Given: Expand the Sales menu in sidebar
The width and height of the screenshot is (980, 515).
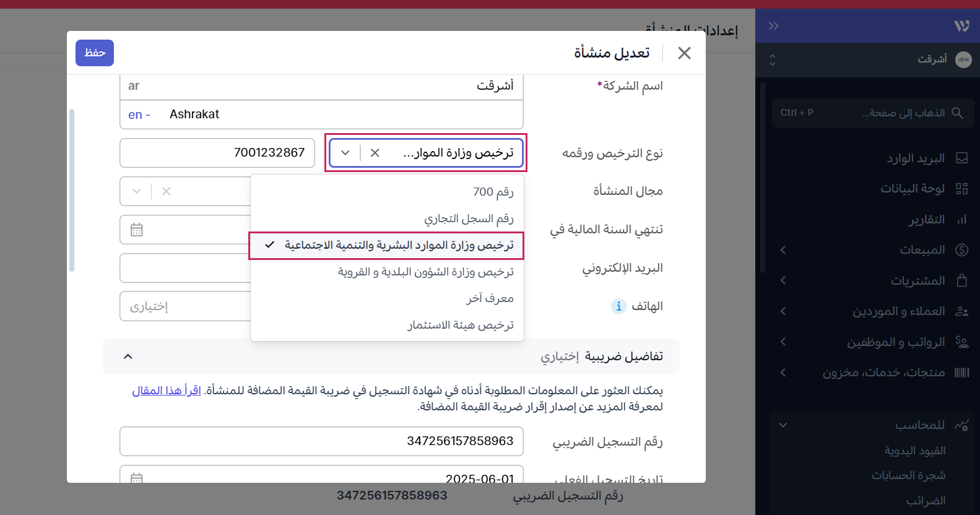Looking at the screenshot, I should click(783, 250).
